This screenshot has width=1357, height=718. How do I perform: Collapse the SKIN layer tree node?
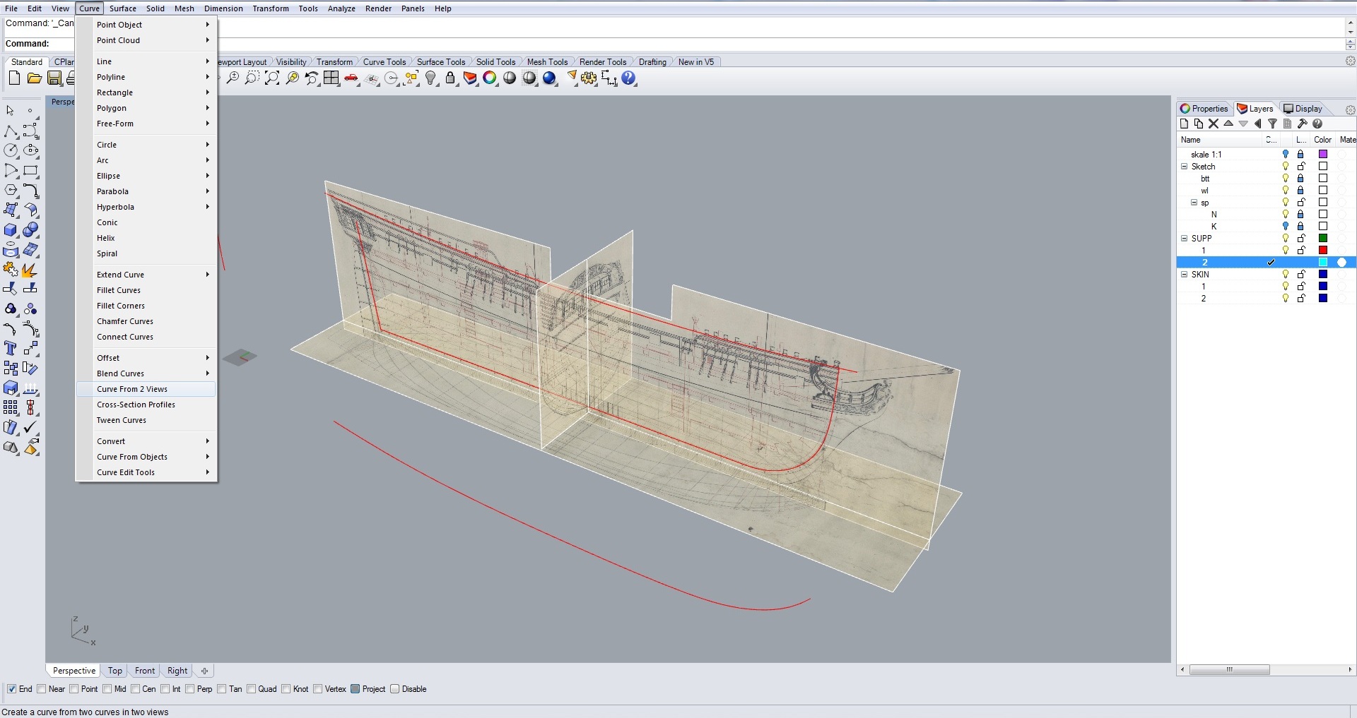(1185, 275)
